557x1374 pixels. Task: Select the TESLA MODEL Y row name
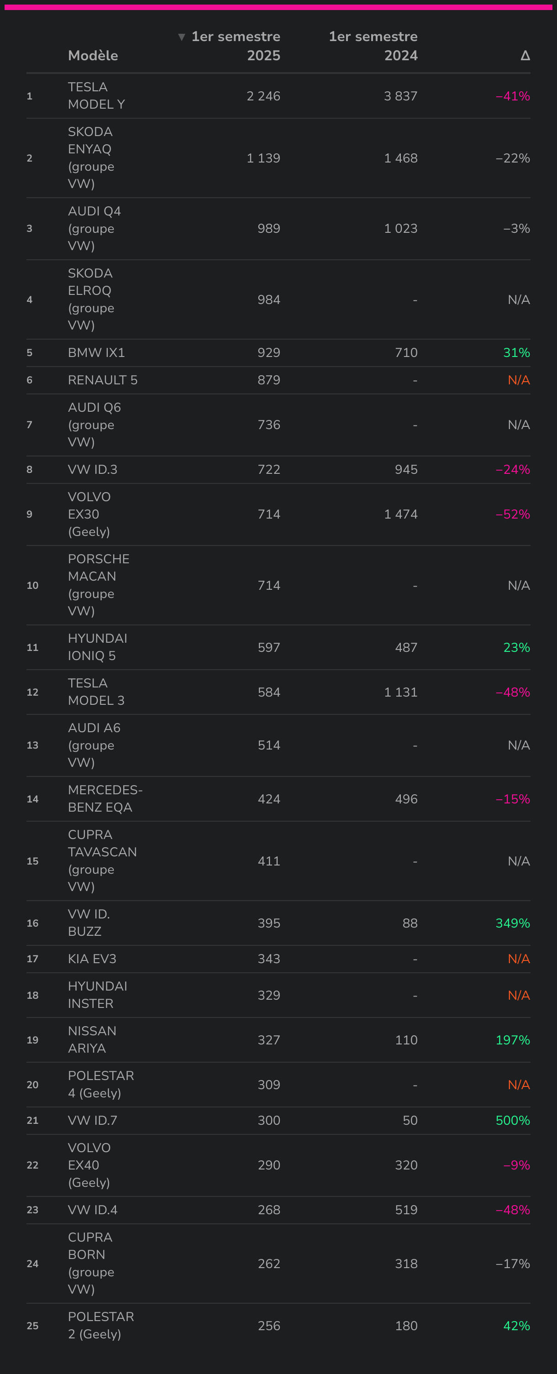click(96, 96)
